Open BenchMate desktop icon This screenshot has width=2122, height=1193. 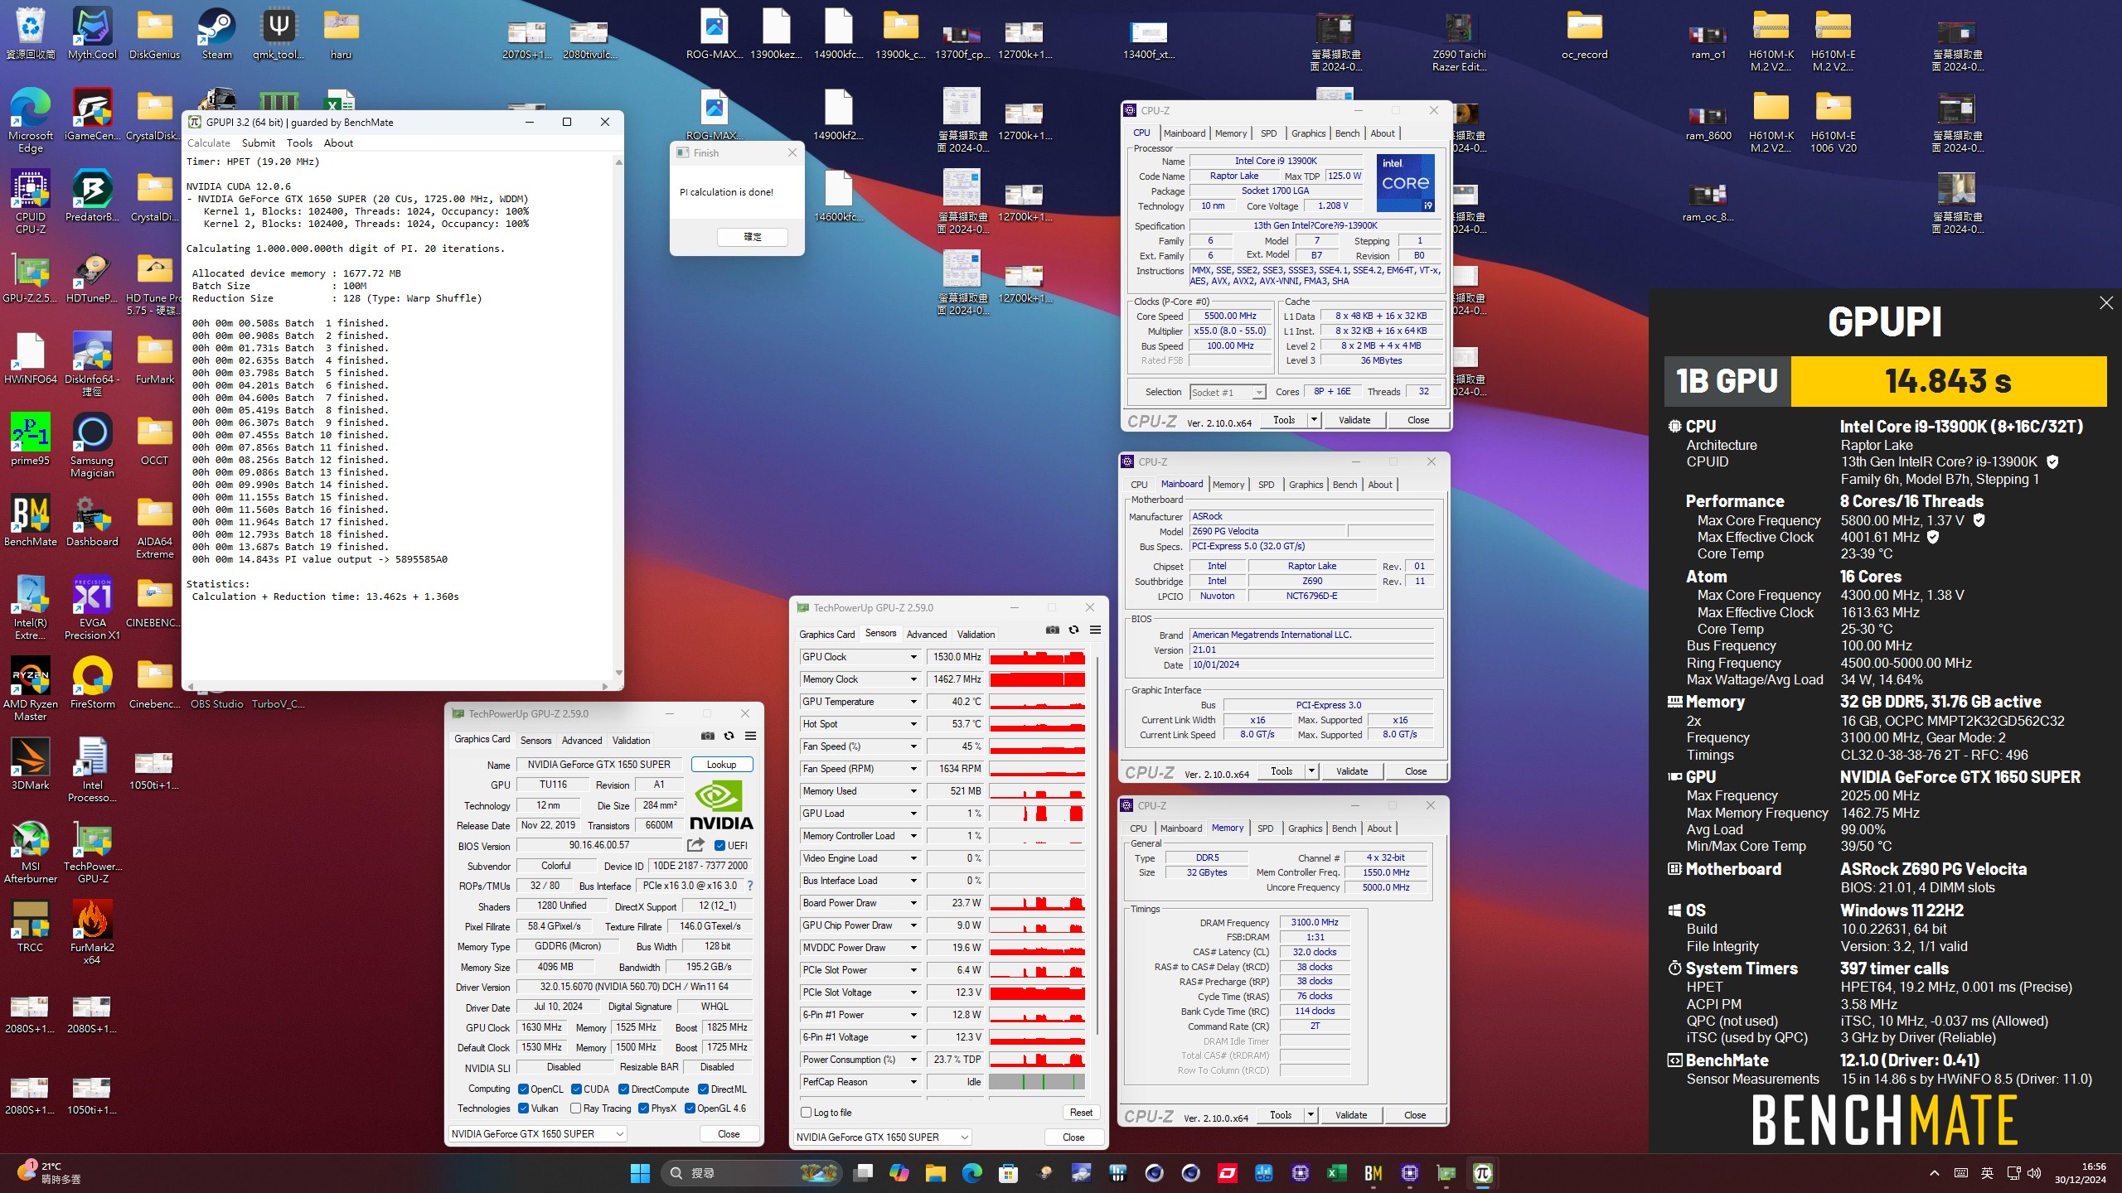tap(31, 521)
